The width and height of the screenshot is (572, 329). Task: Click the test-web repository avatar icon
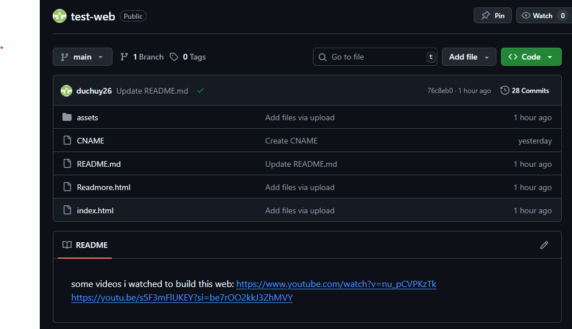[60, 16]
